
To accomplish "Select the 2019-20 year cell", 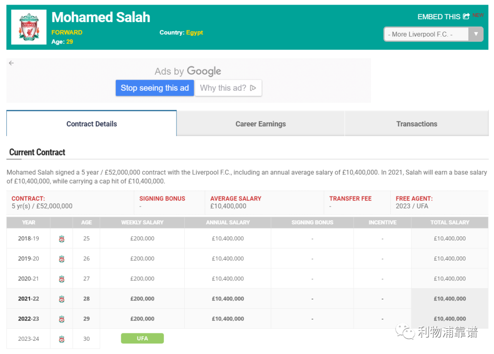I will tap(28, 258).
